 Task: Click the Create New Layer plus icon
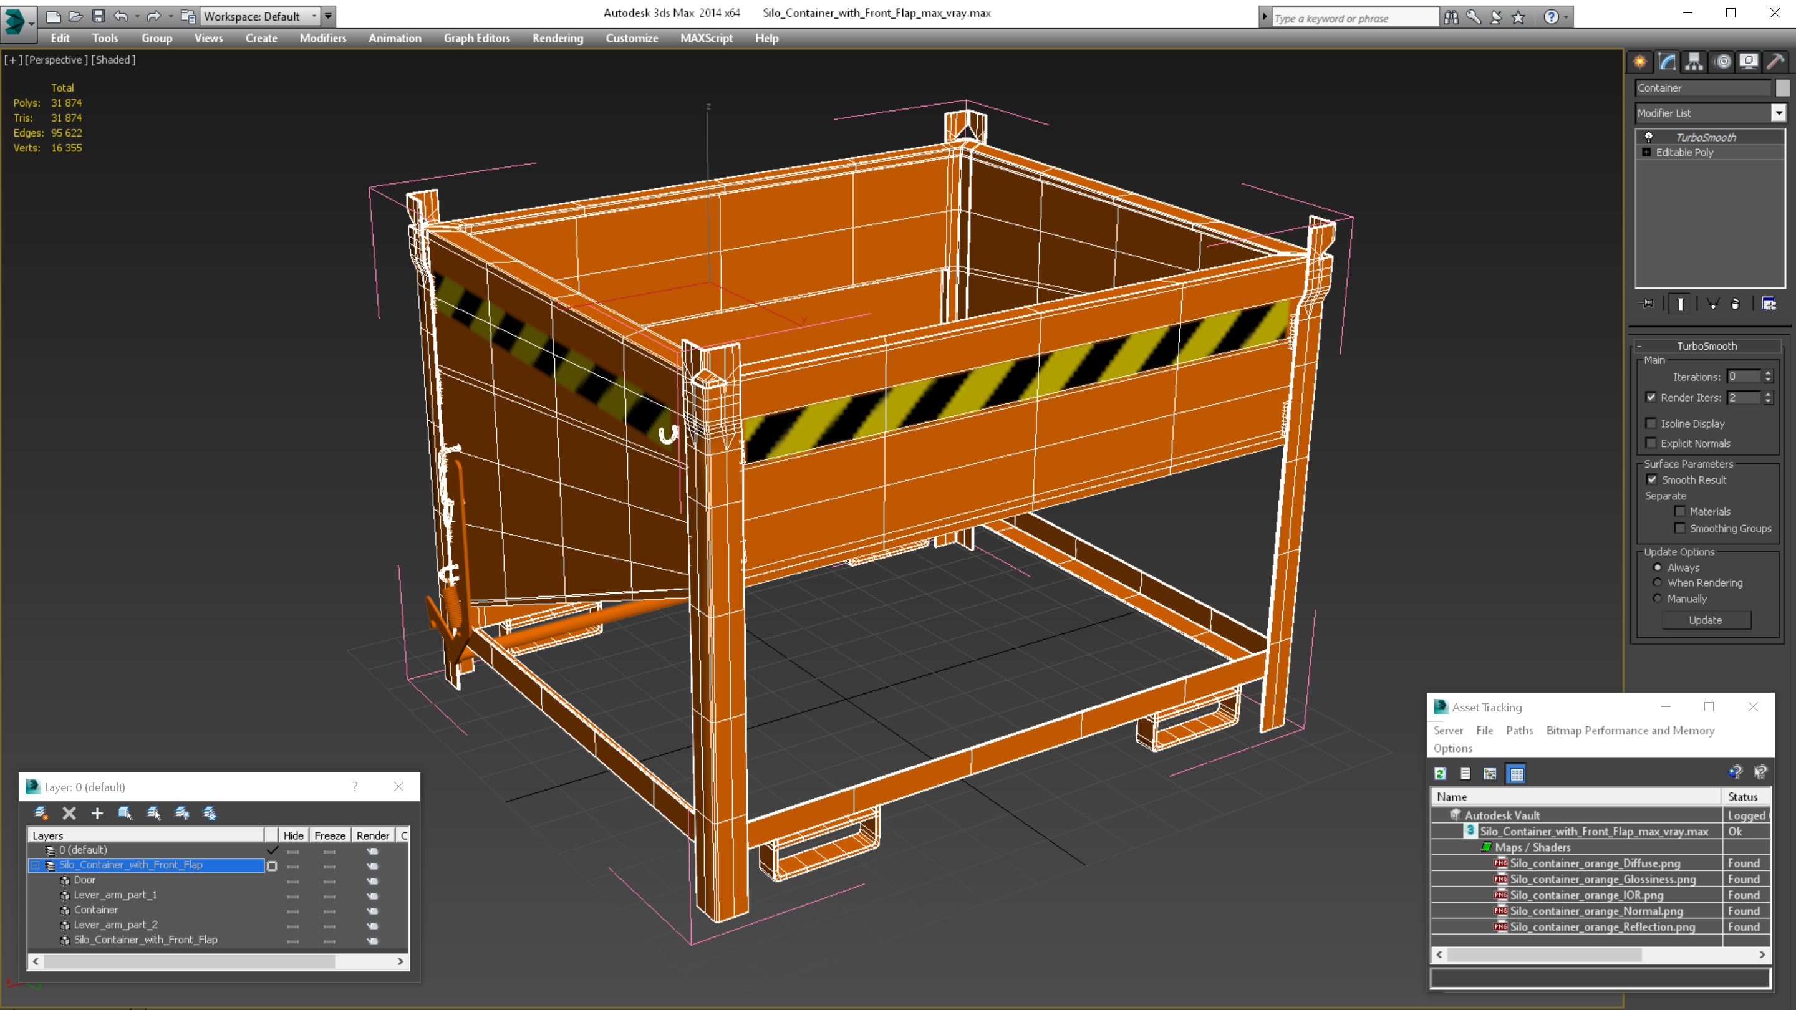[97, 814]
